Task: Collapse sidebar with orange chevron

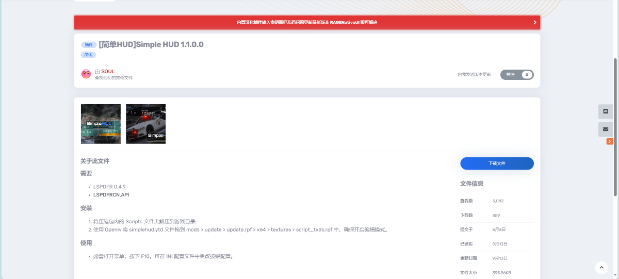Action: [610, 141]
